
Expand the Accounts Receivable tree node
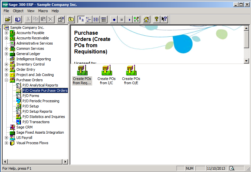click(x=6, y=38)
